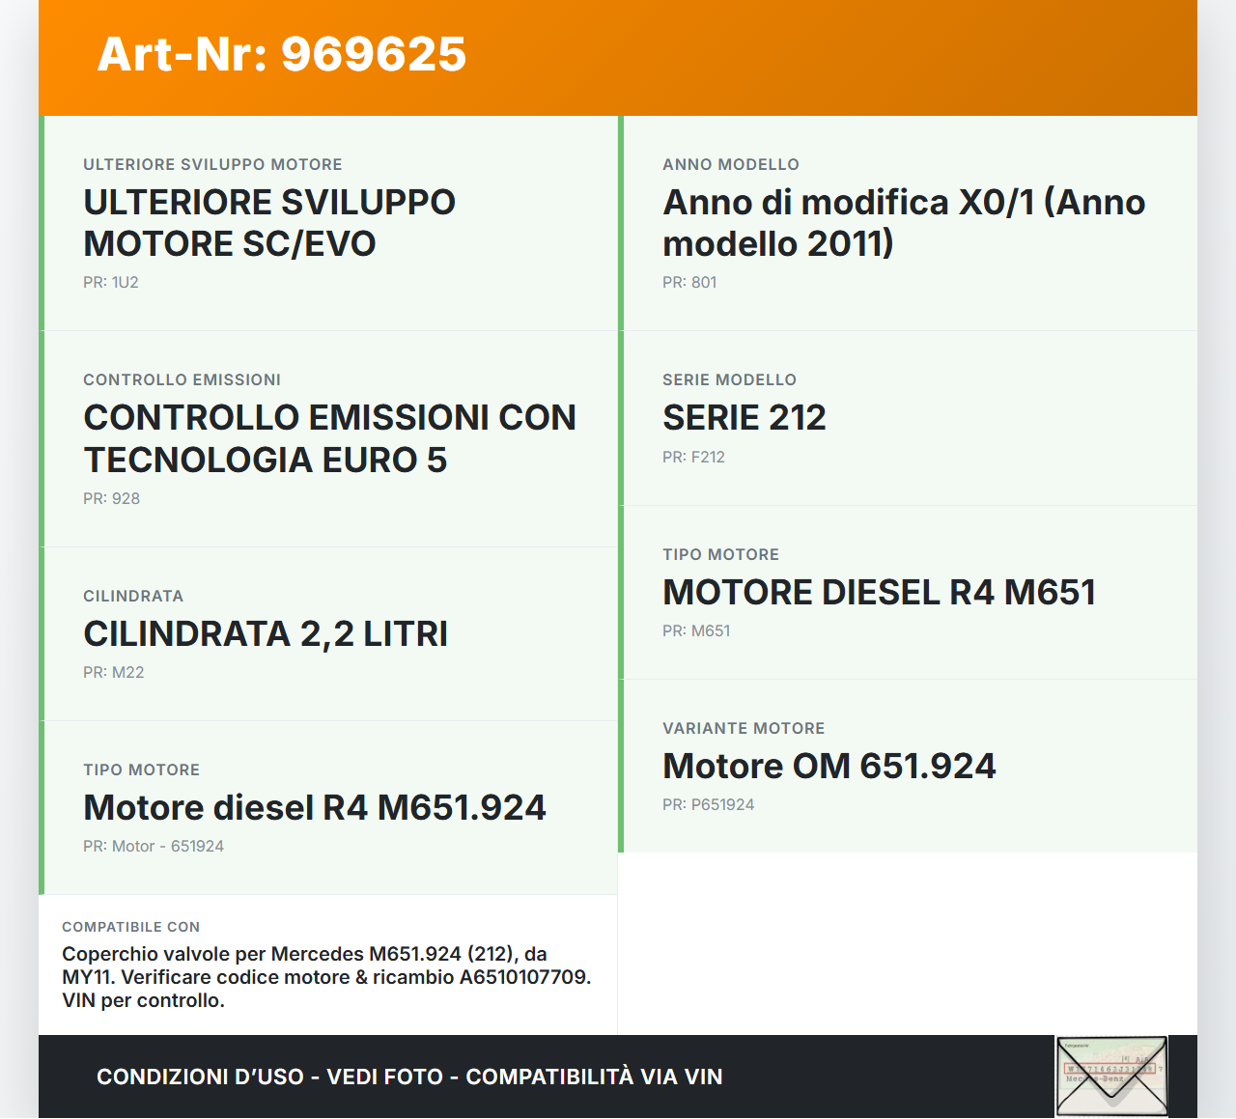This screenshot has height=1119, width=1236.
Task: Click the envelope thumbnail image in the footer
Action: (1111, 1076)
